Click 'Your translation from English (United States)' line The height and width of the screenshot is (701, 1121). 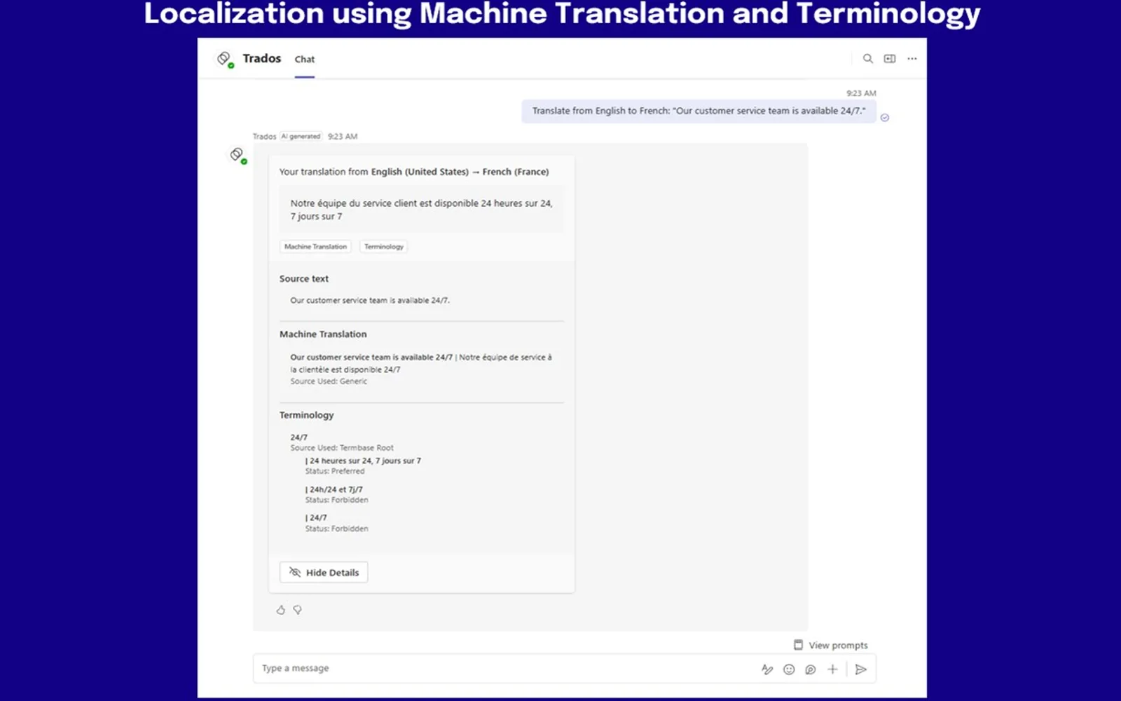(414, 172)
